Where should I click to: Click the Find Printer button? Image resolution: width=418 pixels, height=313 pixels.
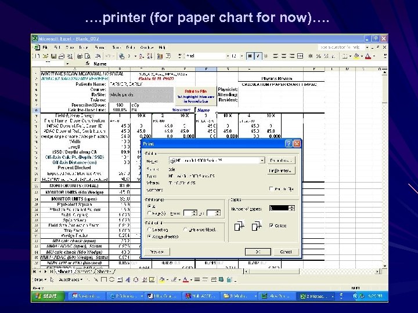[281, 170]
